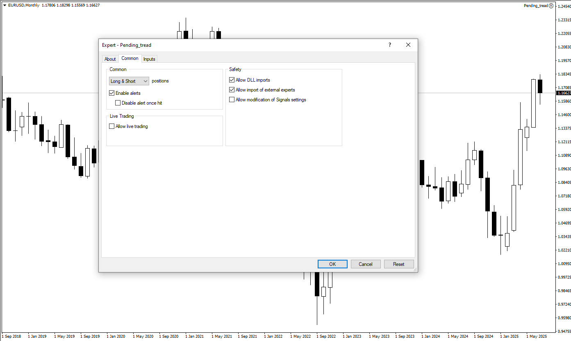Viewport: 571px width, 341px height.
Task: Toggle the Enable alerts checkbox
Action: [x=112, y=93]
